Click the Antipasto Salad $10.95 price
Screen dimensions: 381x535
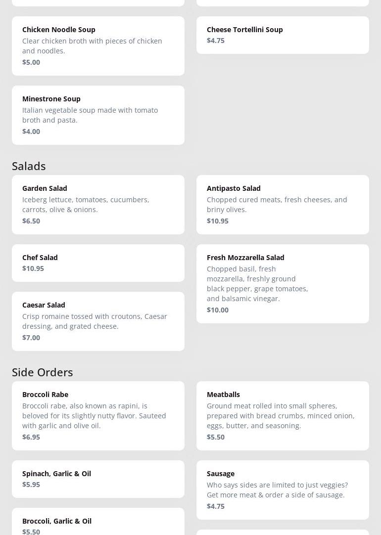218,221
